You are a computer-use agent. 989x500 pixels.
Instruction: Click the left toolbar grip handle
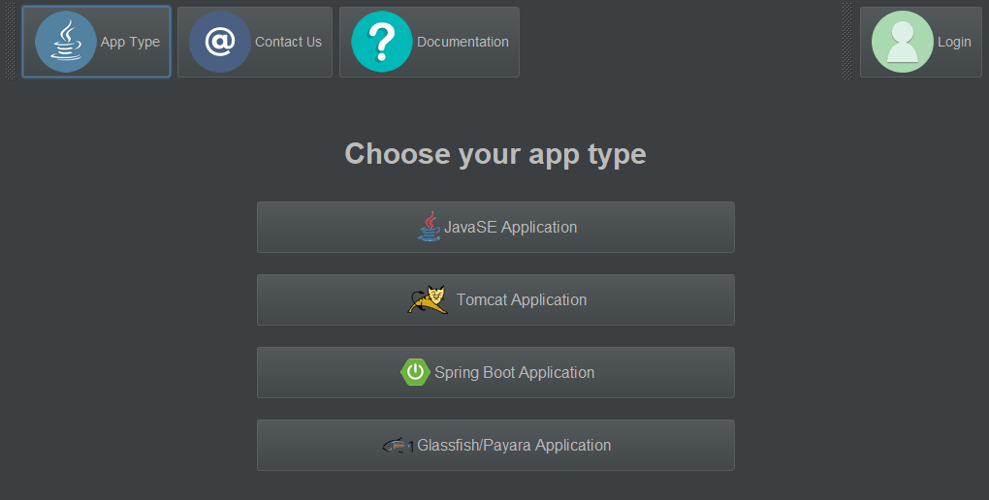click(x=10, y=42)
